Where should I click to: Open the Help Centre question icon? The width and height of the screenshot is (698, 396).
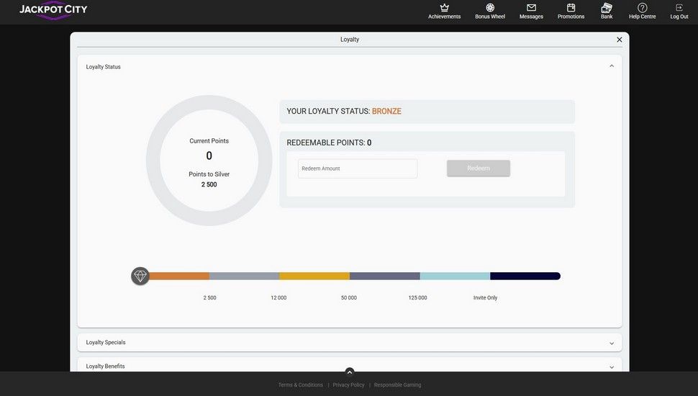[x=642, y=8]
